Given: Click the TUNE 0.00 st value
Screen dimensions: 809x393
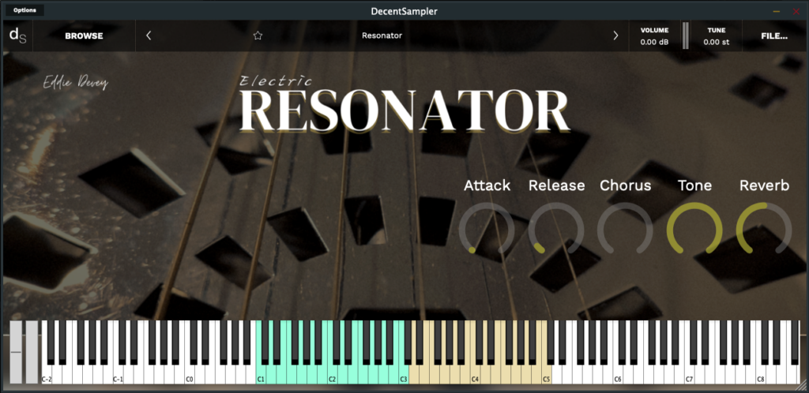Looking at the screenshot, I should coord(716,42).
